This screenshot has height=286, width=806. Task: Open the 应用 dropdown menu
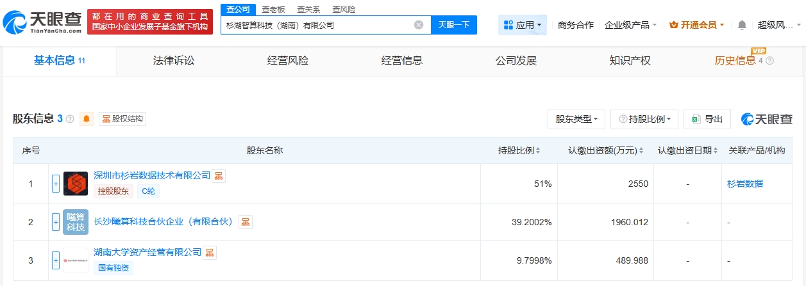(x=522, y=25)
